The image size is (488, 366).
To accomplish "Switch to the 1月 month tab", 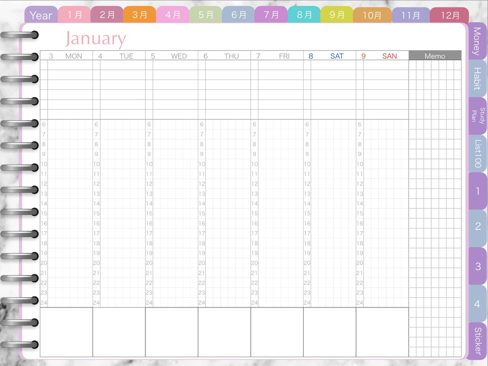I will 75,15.
